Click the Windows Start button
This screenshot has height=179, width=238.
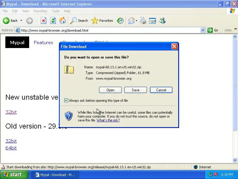tap(14, 175)
